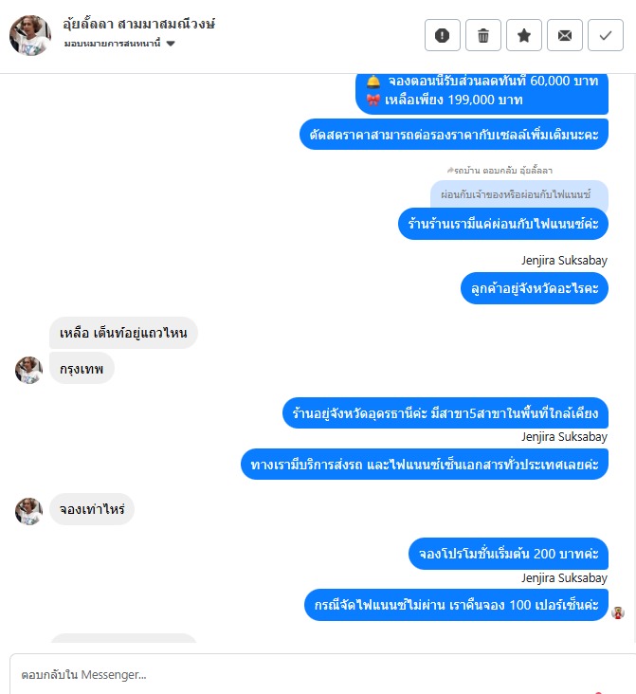This screenshot has width=636, height=694.
Task: Mark conversation as spam with exclamation icon
Action: click(x=442, y=35)
